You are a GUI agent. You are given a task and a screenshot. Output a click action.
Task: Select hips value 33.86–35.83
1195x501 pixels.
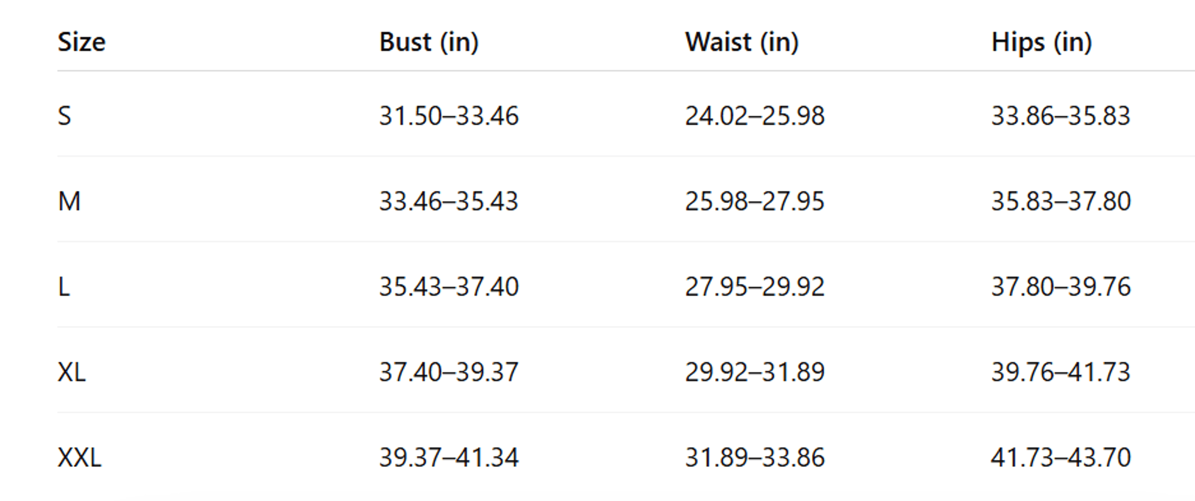tap(1061, 116)
